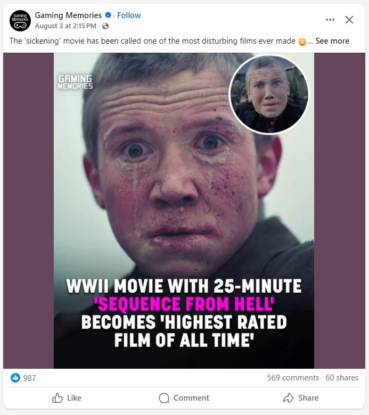Expand the caption with See more
This screenshot has width=369, height=415.
click(x=332, y=41)
